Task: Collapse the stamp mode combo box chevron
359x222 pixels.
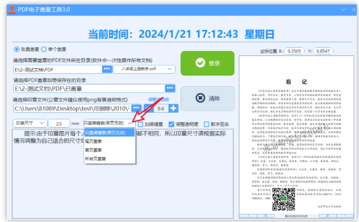Action: point(130,123)
